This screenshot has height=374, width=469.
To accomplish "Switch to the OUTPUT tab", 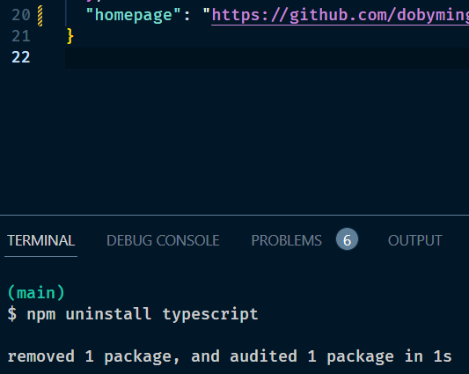I will [x=414, y=240].
